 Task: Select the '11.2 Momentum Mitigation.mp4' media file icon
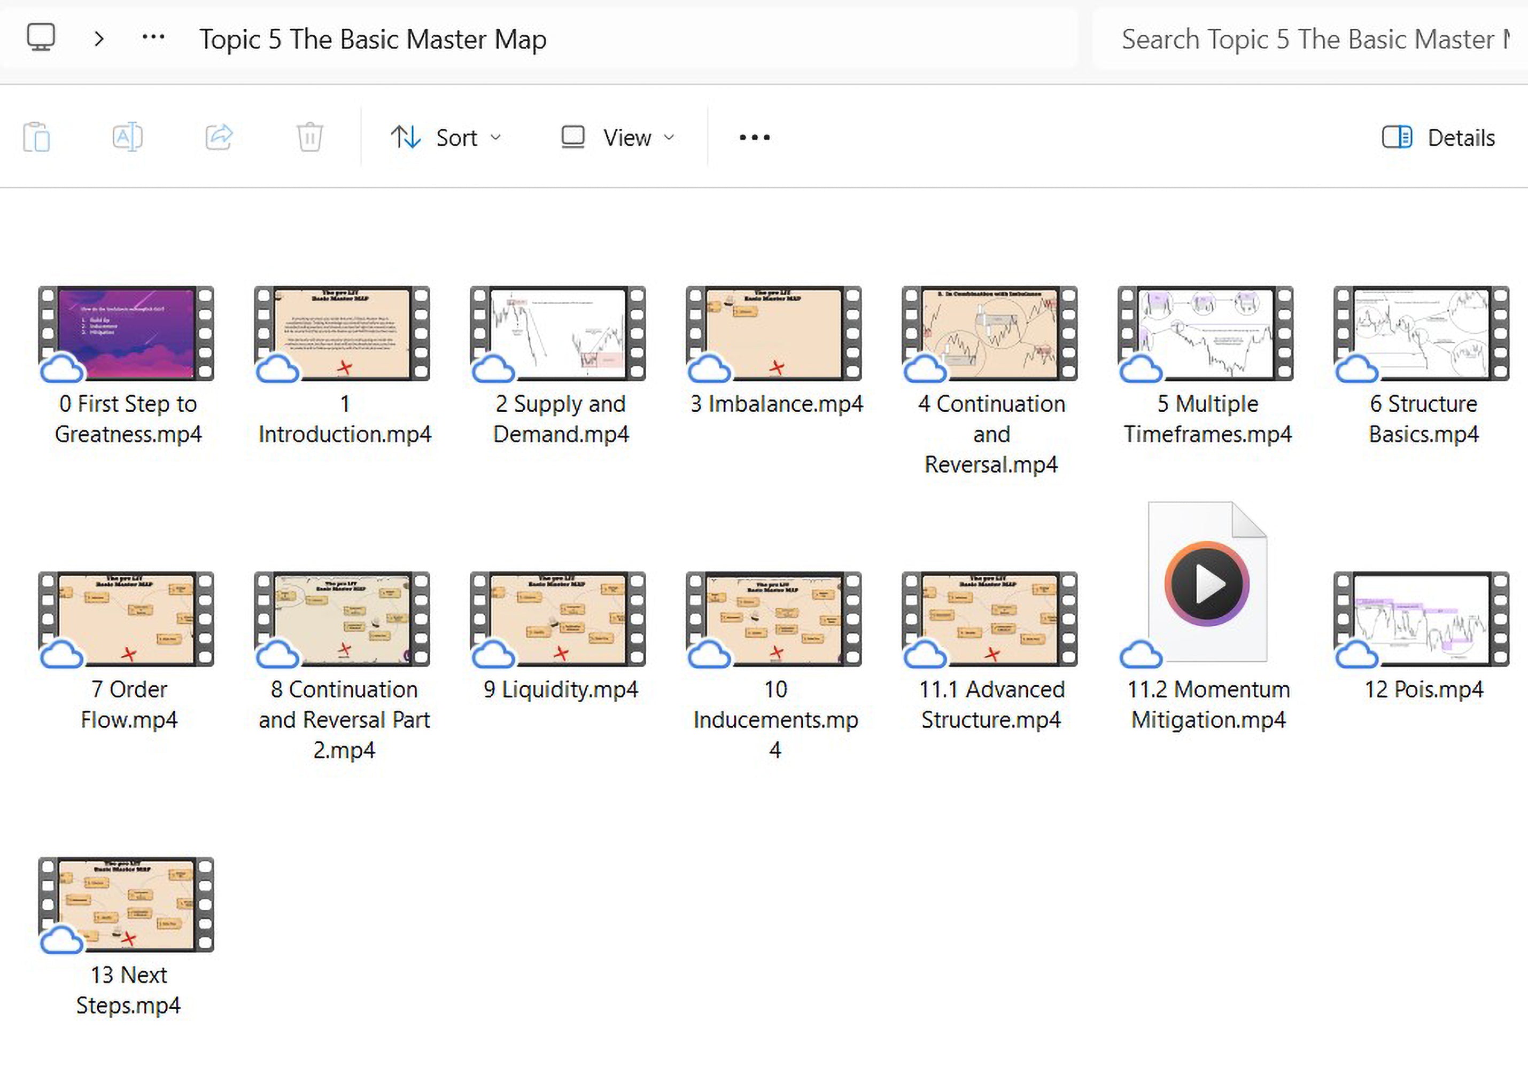(x=1207, y=582)
